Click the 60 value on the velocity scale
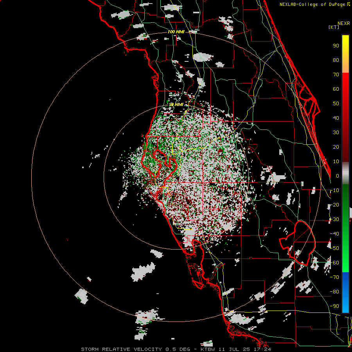This screenshot has width=352, height=352. (x=336, y=89)
